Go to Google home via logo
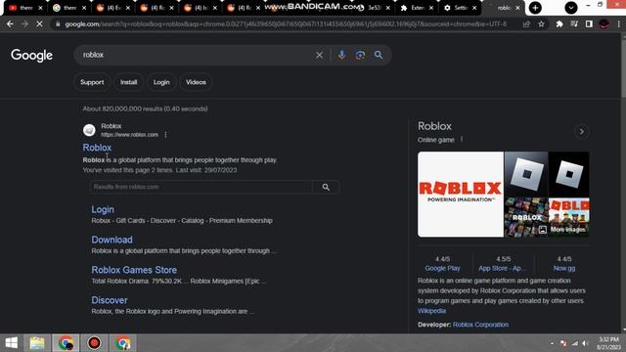The height and width of the screenshot is (352, 626). (x=31, y=56)
